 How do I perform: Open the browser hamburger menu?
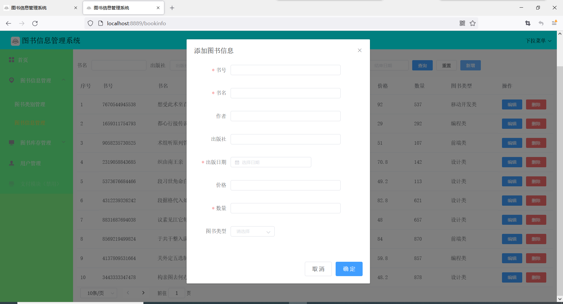(x=554, y=23)
